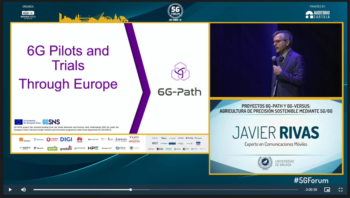The image size is (350, 198).
Task: Click the Nokia sponsor logo
Action: [155, 138]
